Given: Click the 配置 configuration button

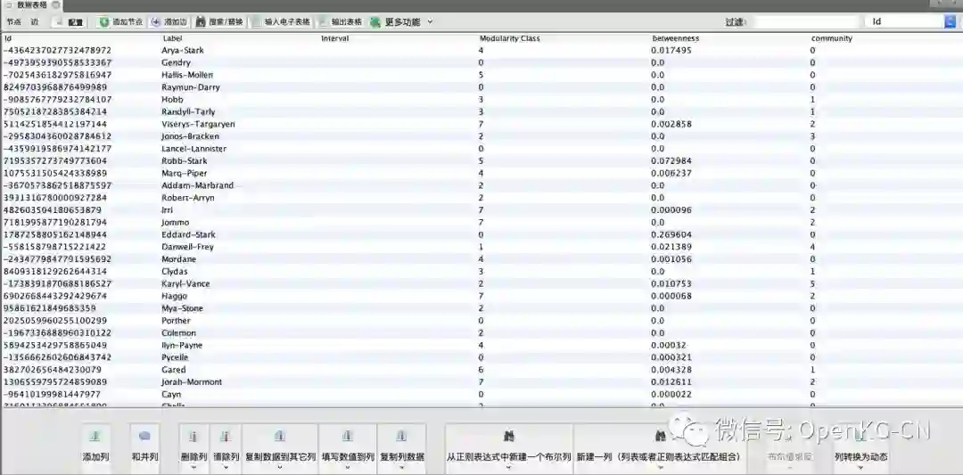Looking at the screenshot, I should (69, 22).
